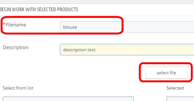194x101 pixels.
Task: Click into the Description text field
Action: click(127, 50)
